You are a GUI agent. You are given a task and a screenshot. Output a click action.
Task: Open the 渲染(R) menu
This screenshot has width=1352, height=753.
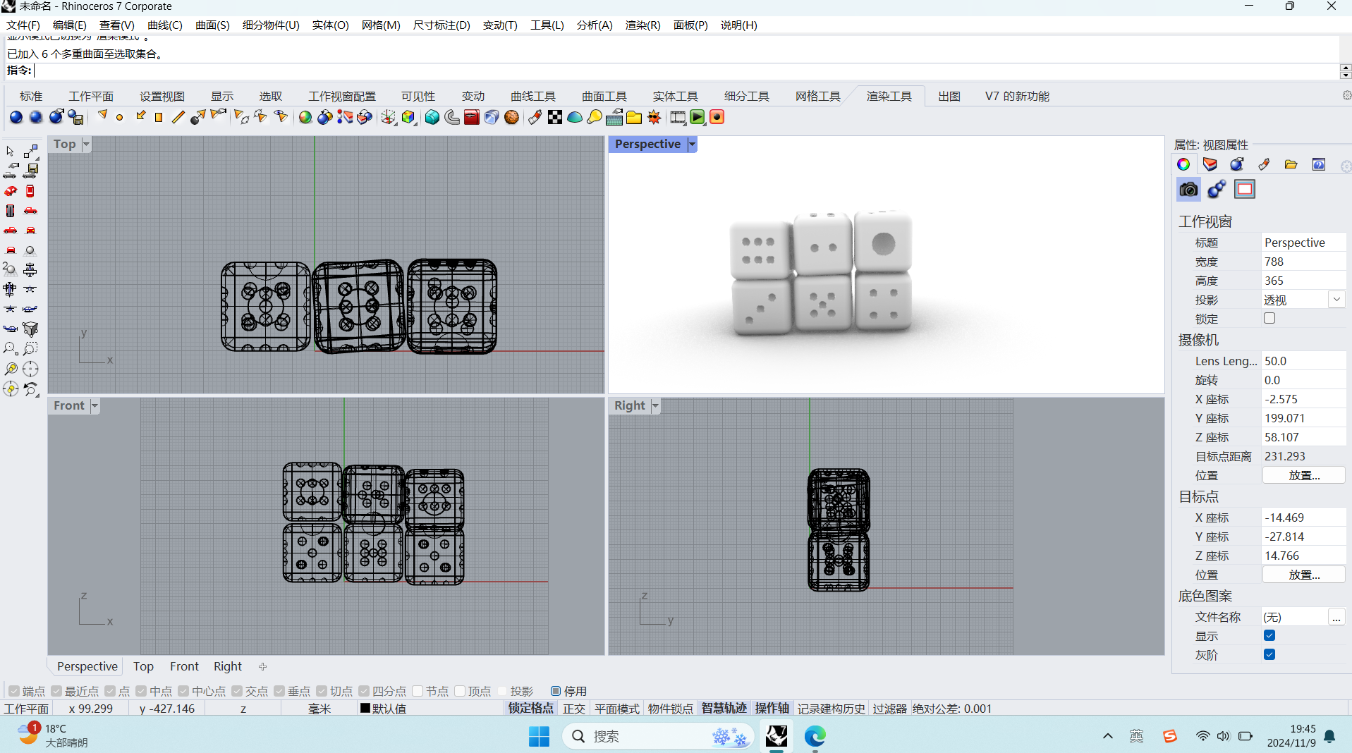click(642, 25)
